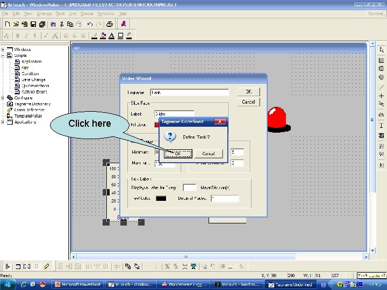387x290 pixels.
Task: Close the Tagname Undefined dialog with X
Action: 220,121
